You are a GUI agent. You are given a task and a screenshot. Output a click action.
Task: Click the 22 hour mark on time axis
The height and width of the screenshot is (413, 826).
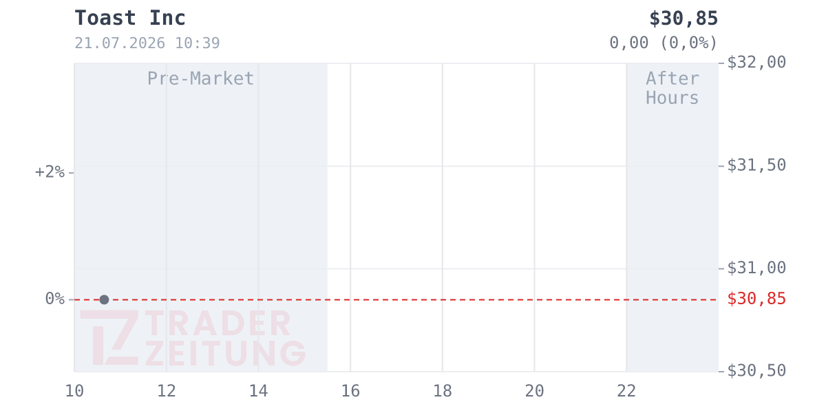(626, 392)
